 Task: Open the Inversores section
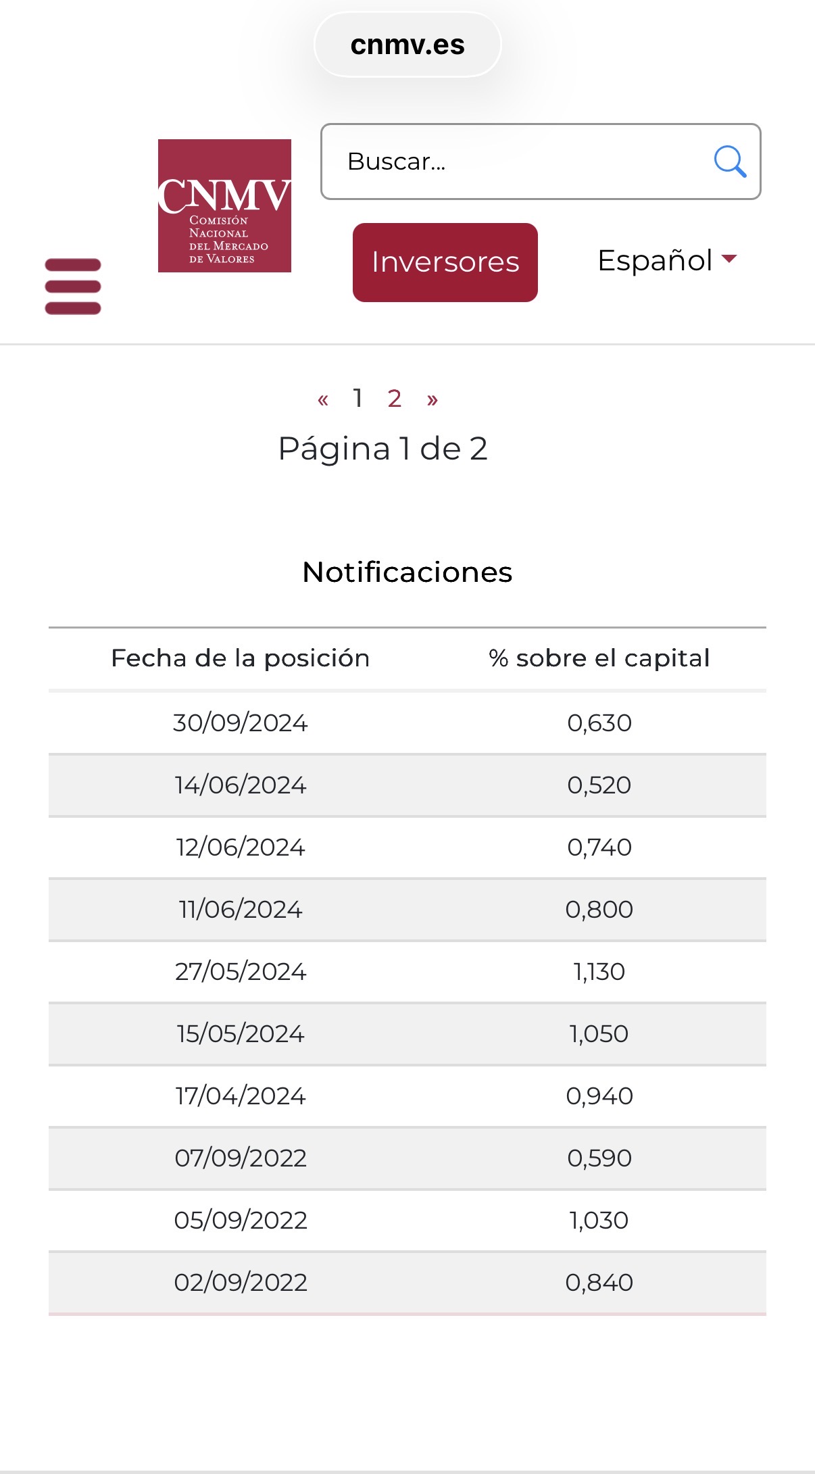[445, 262]
